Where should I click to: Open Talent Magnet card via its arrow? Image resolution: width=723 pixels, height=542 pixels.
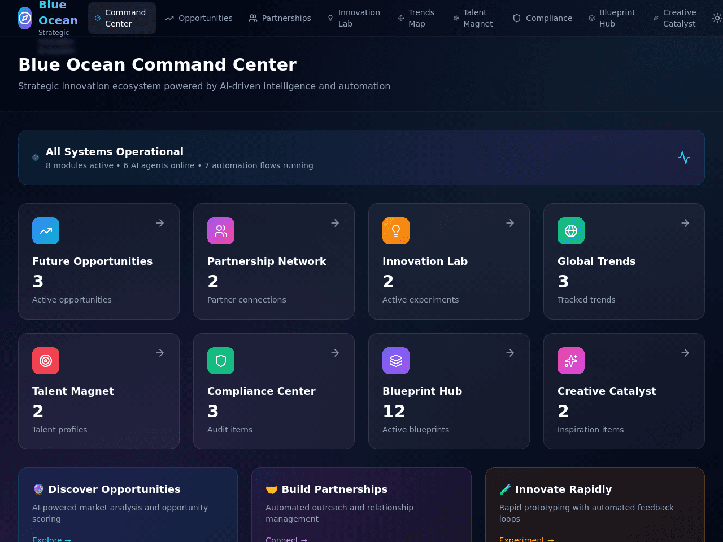click(160, 353)
